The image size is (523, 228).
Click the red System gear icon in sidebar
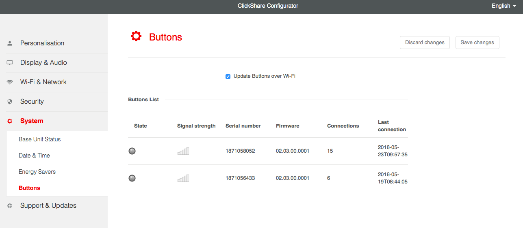pyautogui.click(x=10, y=121)
